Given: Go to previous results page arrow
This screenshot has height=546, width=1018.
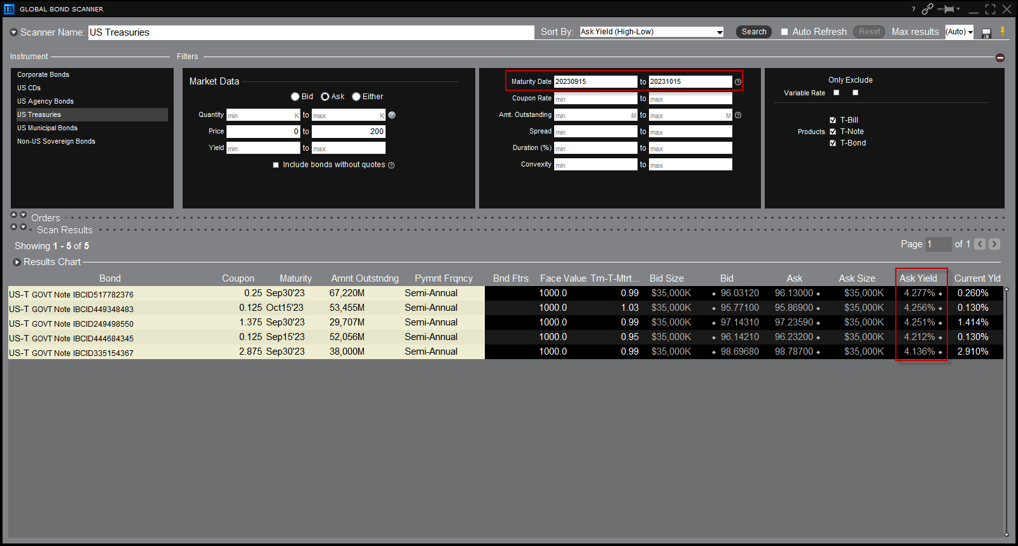Looking at the screenshot, I should point(980,244).
